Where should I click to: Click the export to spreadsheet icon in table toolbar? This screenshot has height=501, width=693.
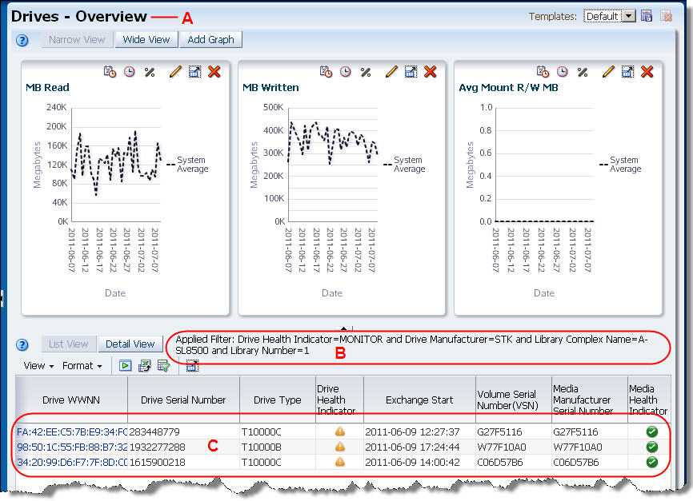click(x=145, y=365)
